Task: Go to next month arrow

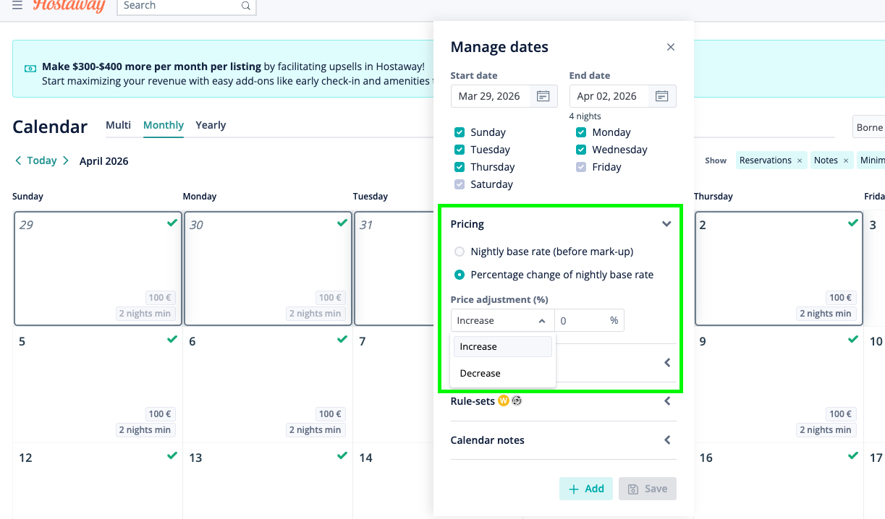Action: point(65,160)
